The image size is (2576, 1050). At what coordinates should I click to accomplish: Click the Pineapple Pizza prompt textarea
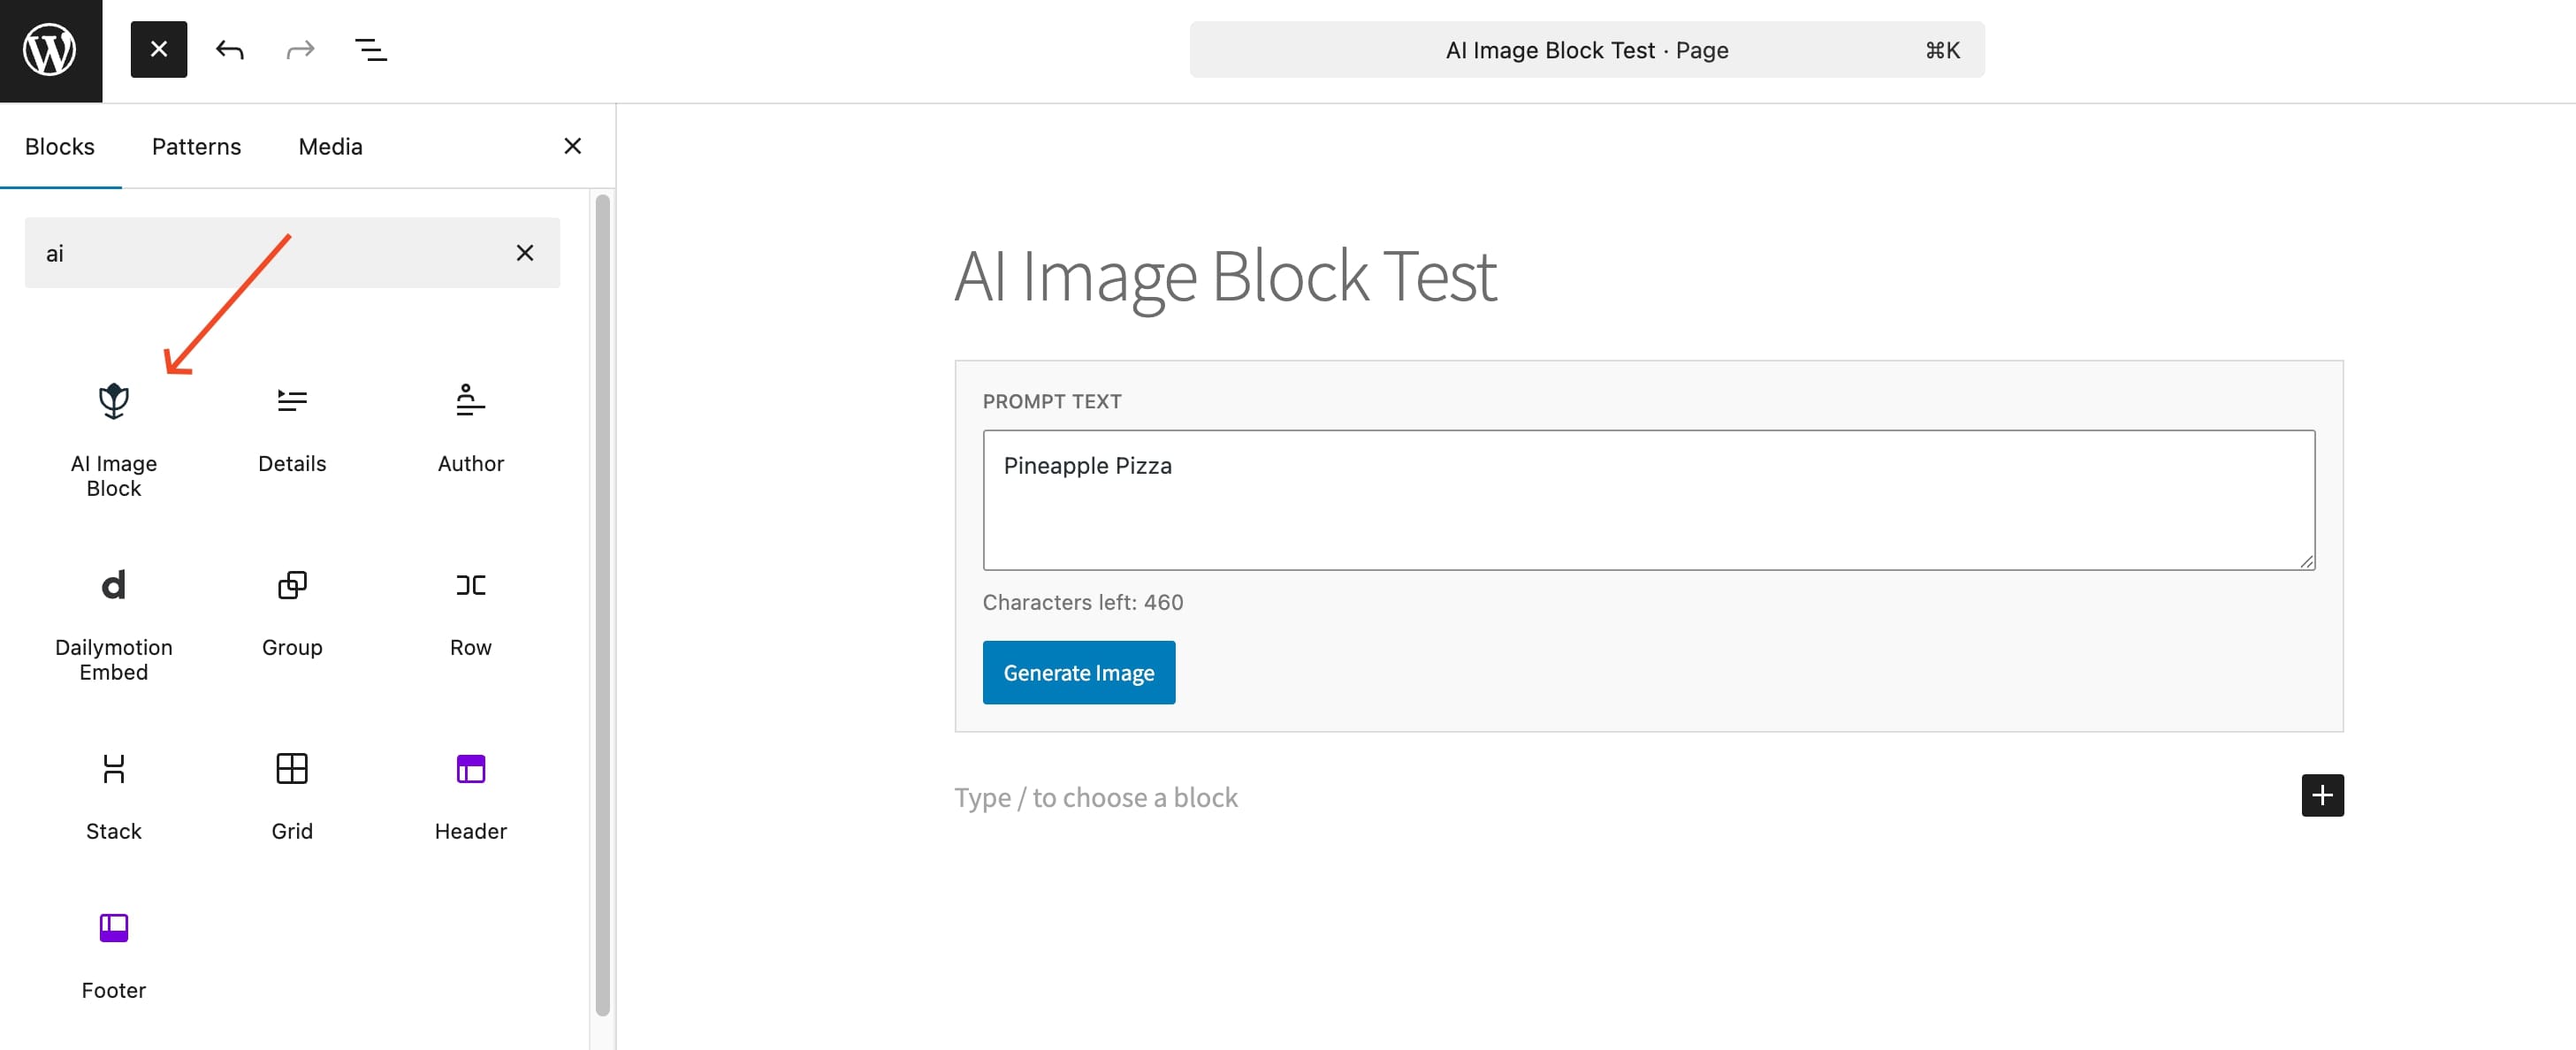[1649, 500]
